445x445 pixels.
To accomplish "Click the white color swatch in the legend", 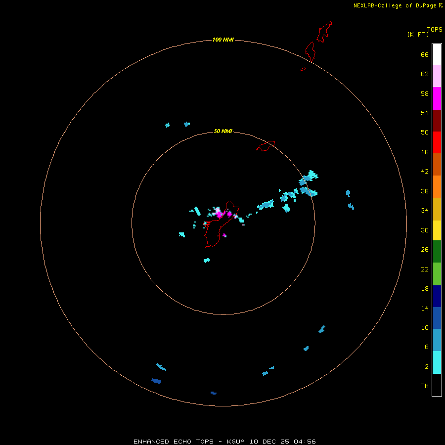I will pyautogui.click(x=437, y=54).
